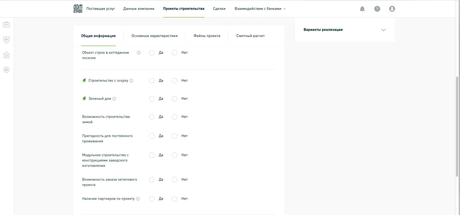Open help via question mark icon
The image size is (460, 215).
[x=377, y=9]
